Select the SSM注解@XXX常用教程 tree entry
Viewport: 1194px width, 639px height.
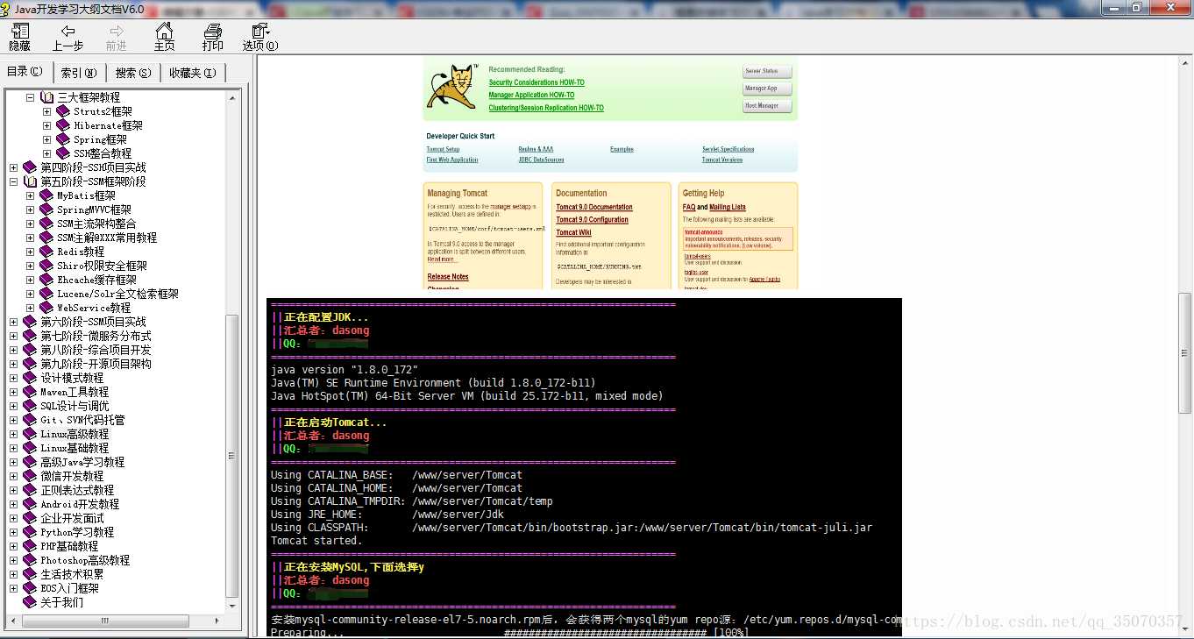(107, 238)
